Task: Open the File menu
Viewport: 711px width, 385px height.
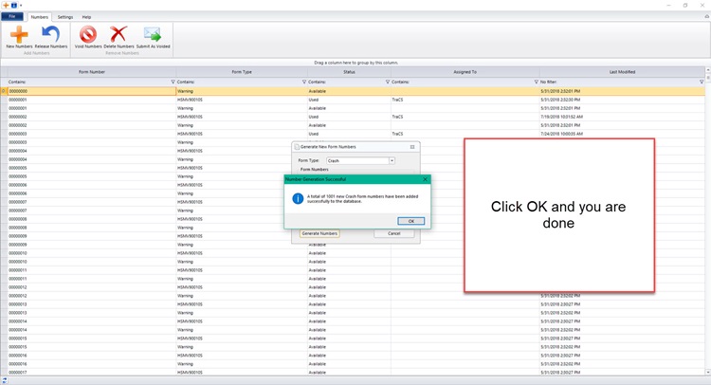Action: pyautogui.click(x=12, y=17)
